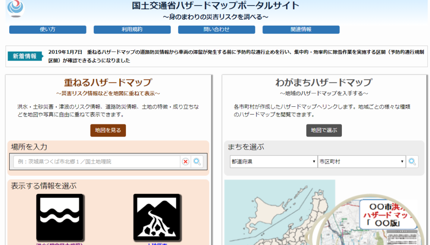The image size is (430, 245).
Task: Open the 市区町村 municipality dropdown
Action: 362,162
